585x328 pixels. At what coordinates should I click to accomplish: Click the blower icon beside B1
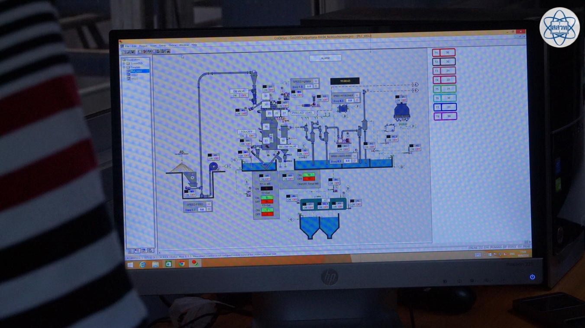(x=213, y=167)
